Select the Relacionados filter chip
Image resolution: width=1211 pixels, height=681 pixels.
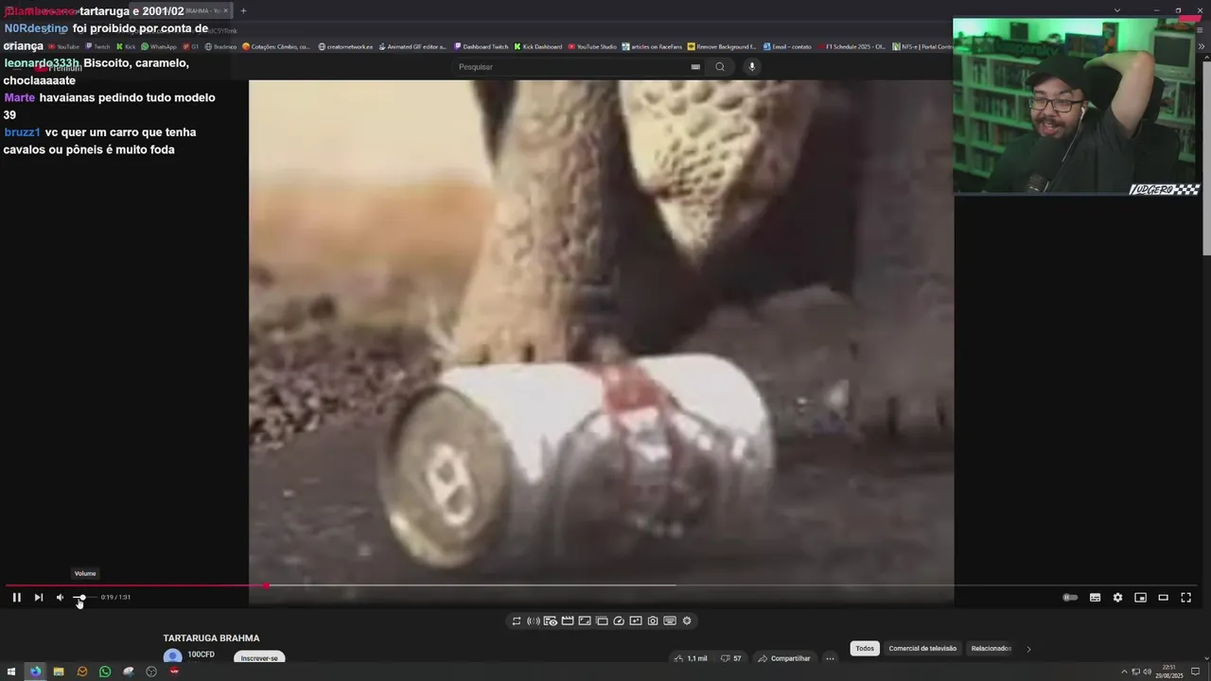tap(991, 648)
